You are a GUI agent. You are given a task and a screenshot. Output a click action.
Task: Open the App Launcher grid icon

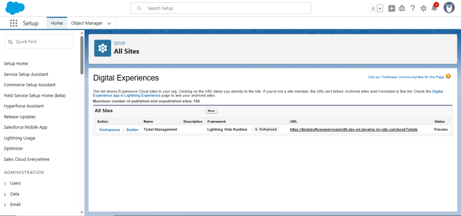(14, 23)
